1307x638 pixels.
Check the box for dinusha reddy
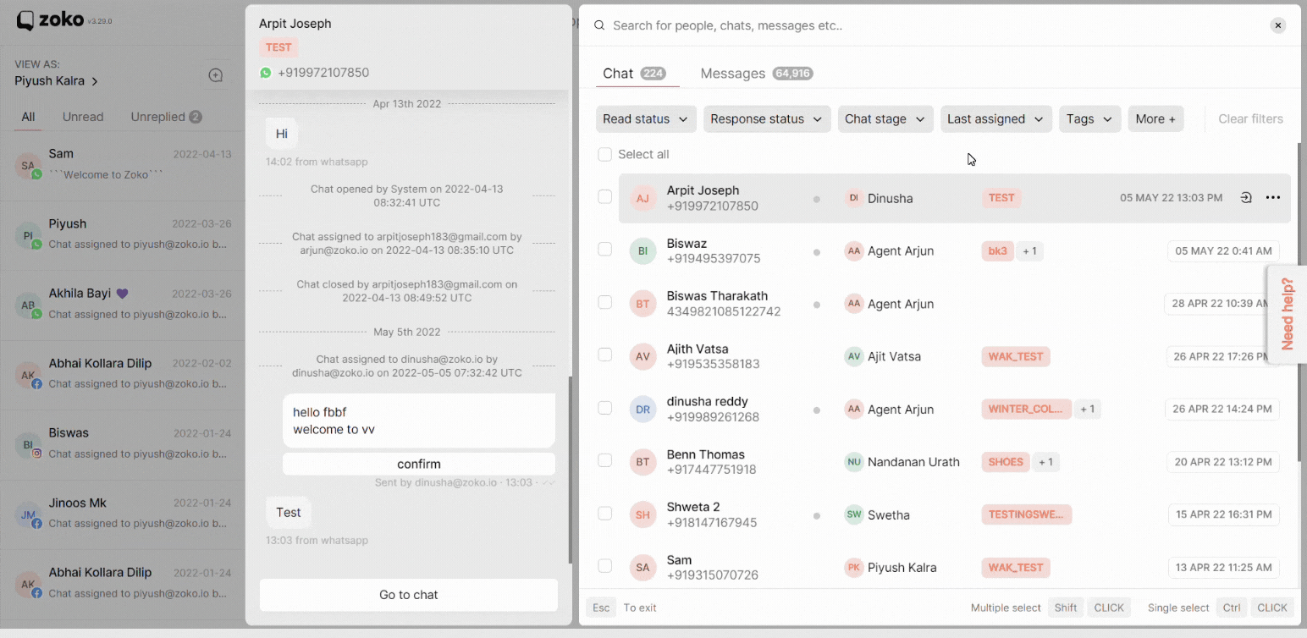click(604, 407)
